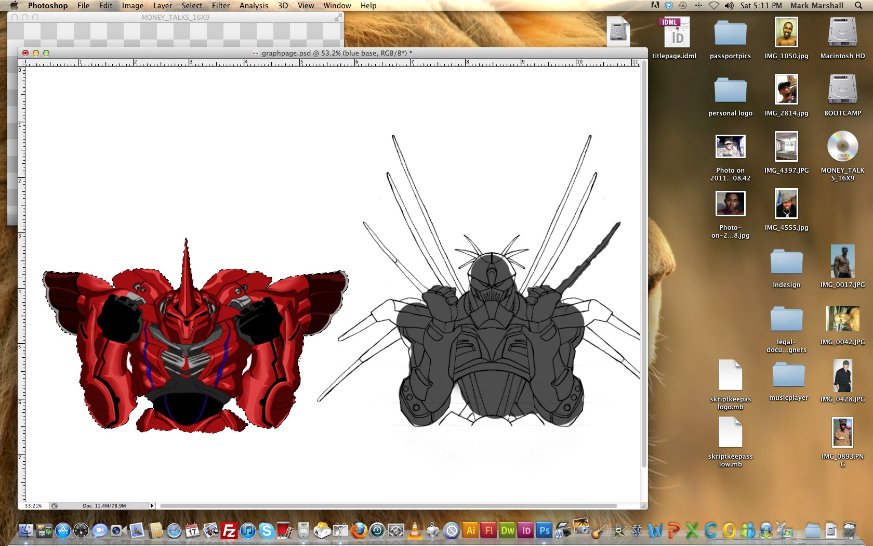Screen dimensions: 873x546
Task: Open VLC cone icon in dock
Action: click(415, 530)
